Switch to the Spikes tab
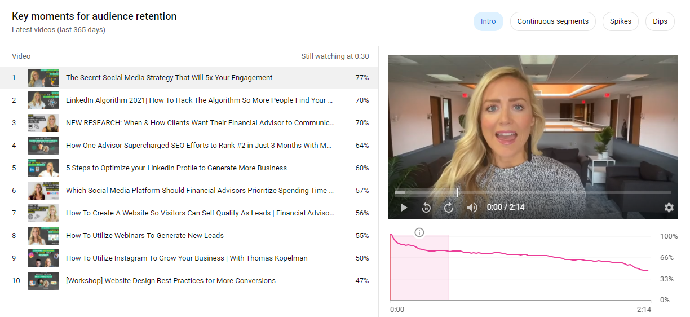The height and width of the screenshot is (317, 690). (x=621, y=21)
